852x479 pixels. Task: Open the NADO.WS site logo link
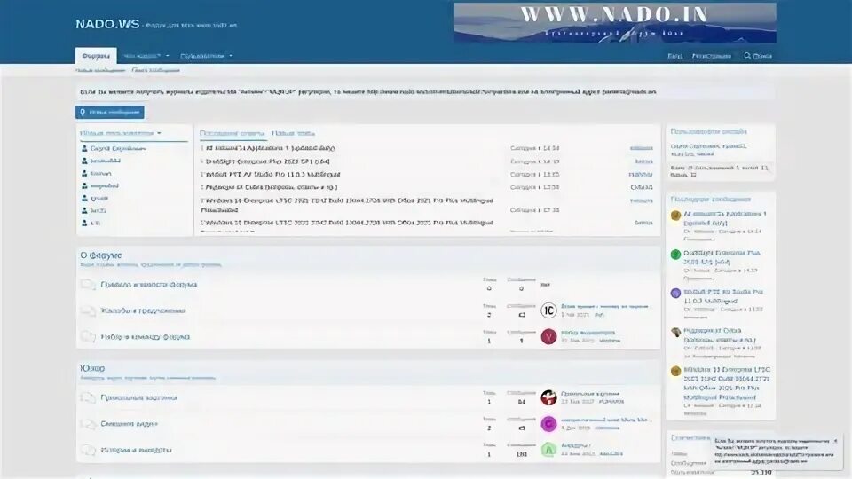[x=107, y=25]
